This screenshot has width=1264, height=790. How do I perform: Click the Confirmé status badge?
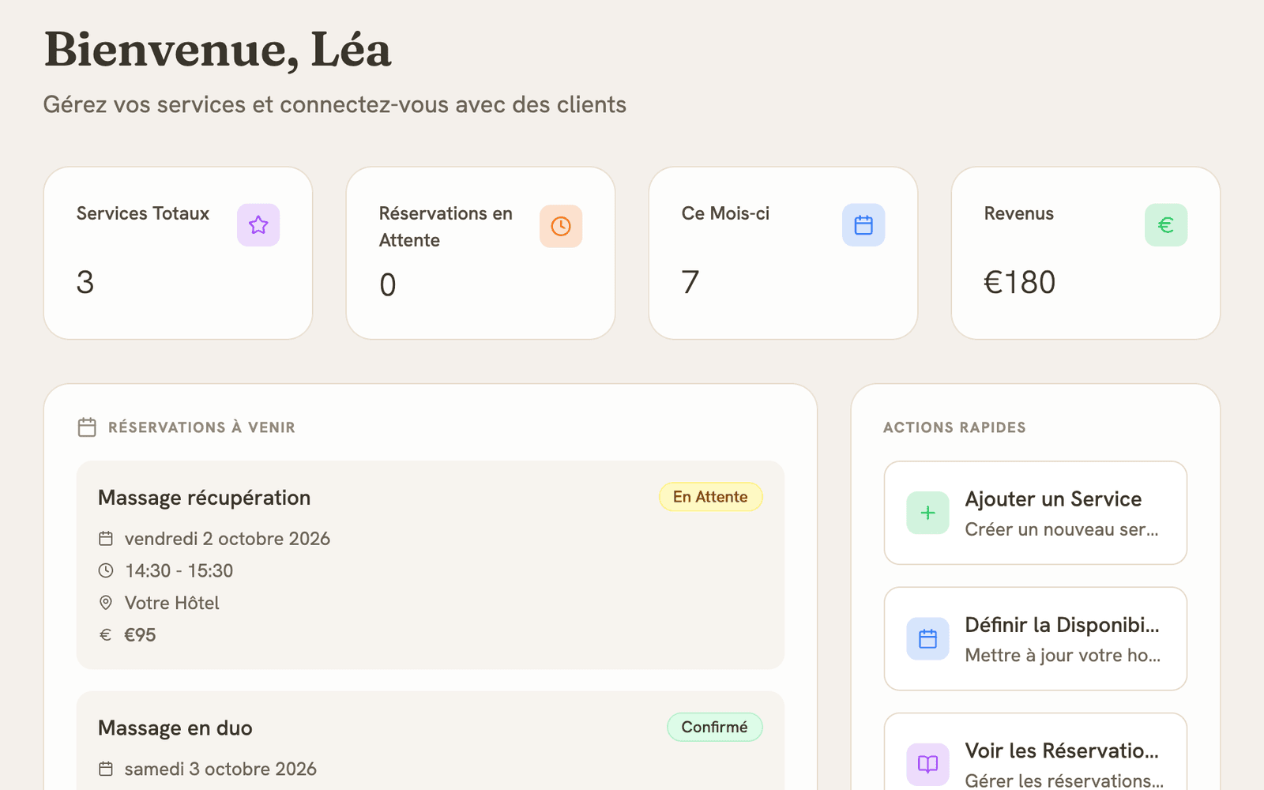[714, 727]
